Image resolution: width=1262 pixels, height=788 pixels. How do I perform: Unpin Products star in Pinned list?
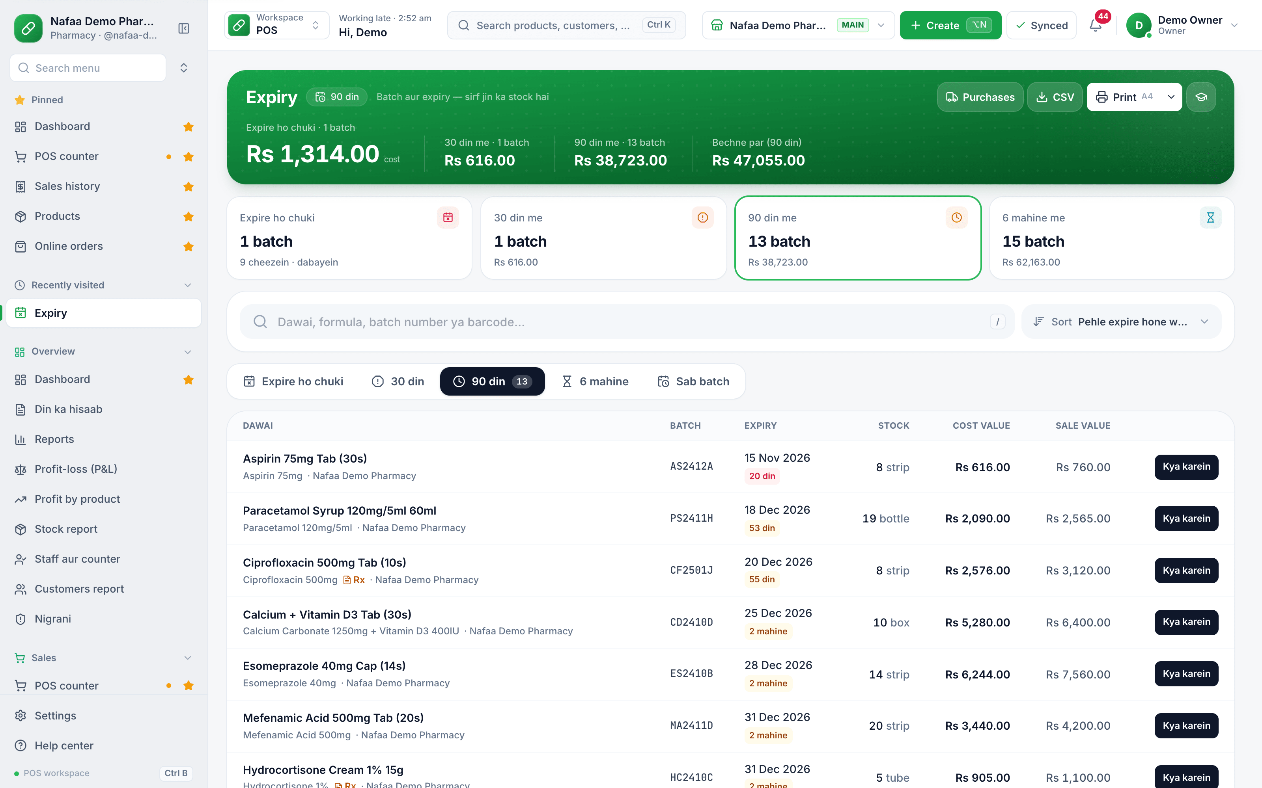pos(188,216)
